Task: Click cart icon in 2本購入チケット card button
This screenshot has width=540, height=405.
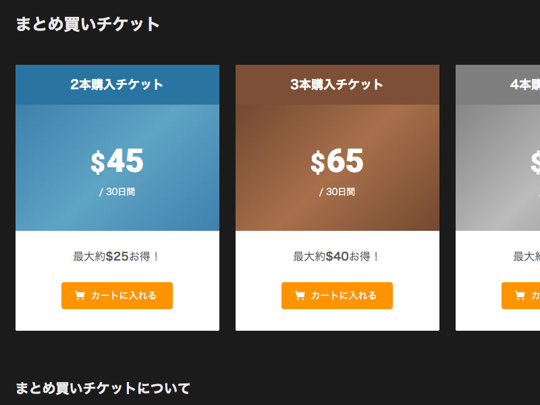Action: click(80, 296)
